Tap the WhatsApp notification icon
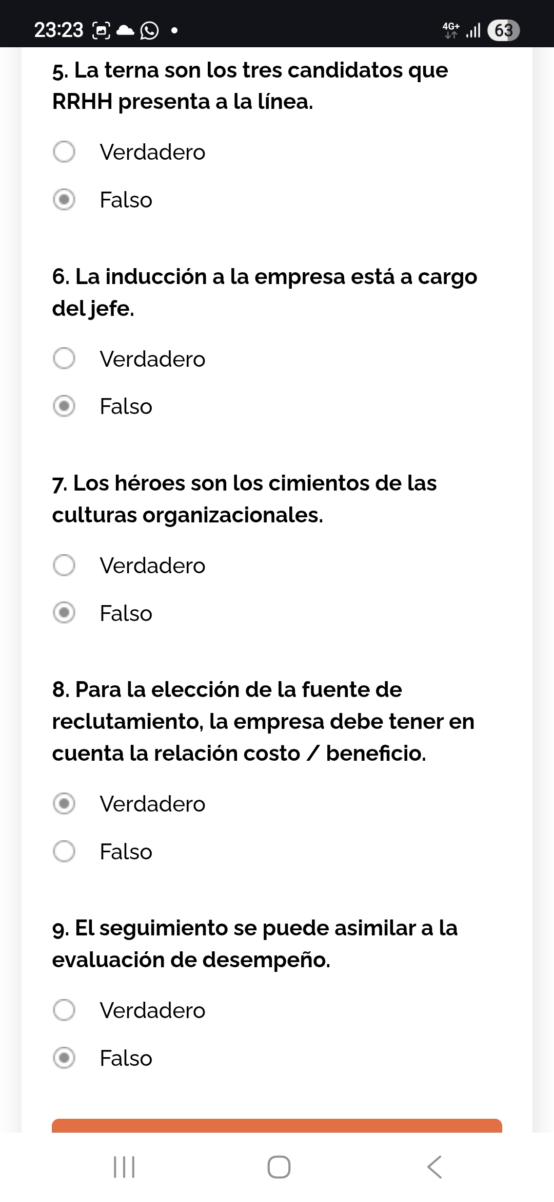Image resolution: width=554 pixels, height=1202 pixels. coord(149,31)
